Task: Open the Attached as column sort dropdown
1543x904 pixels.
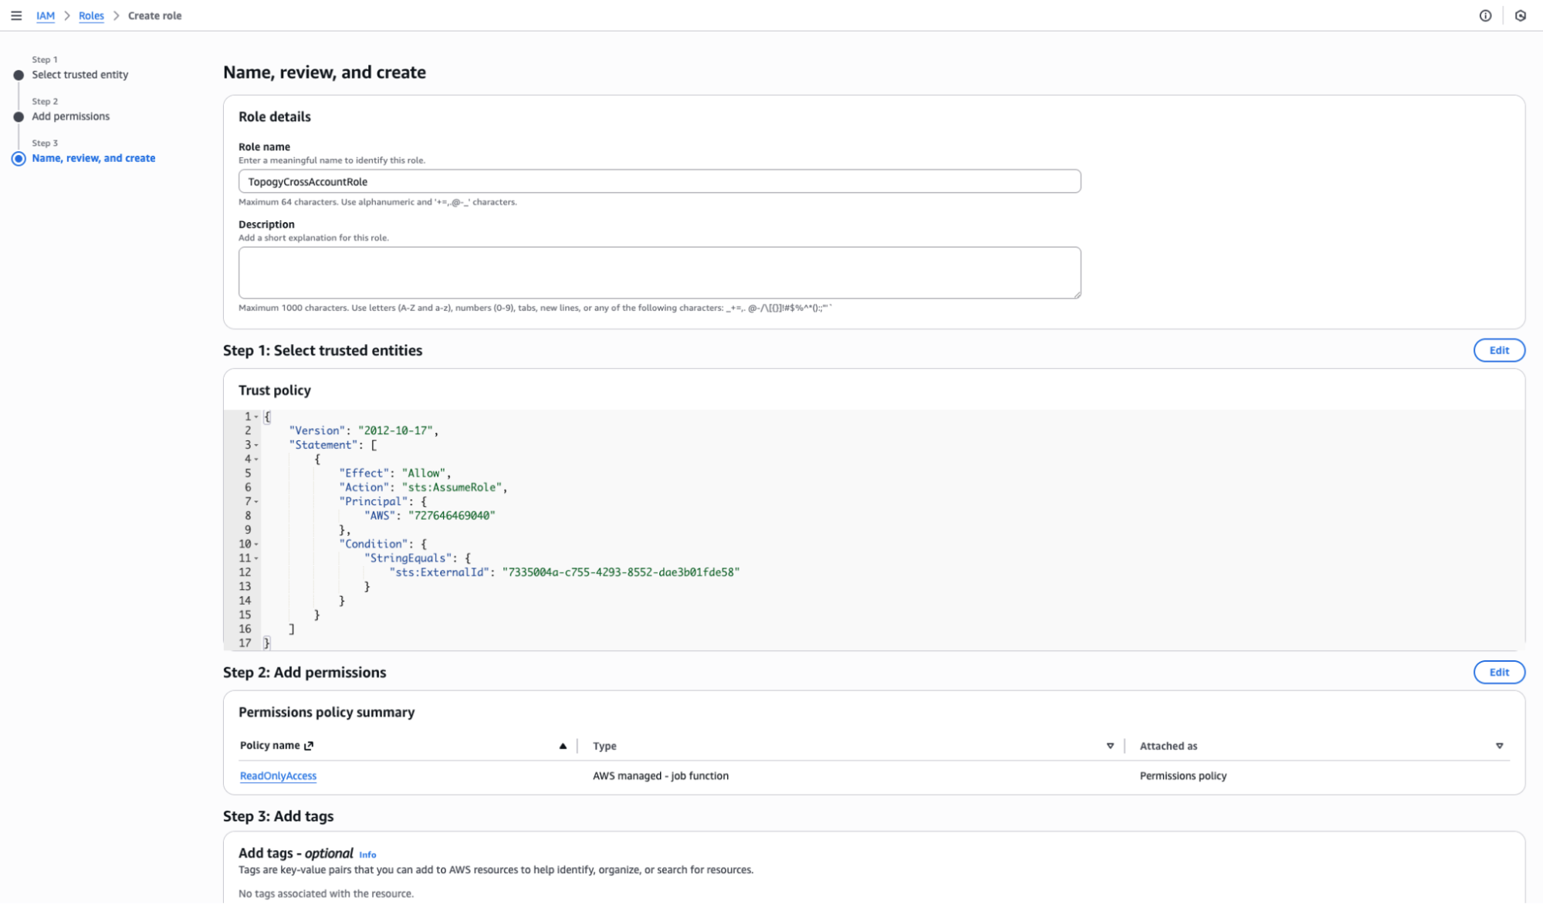Action: [1499, 746]
